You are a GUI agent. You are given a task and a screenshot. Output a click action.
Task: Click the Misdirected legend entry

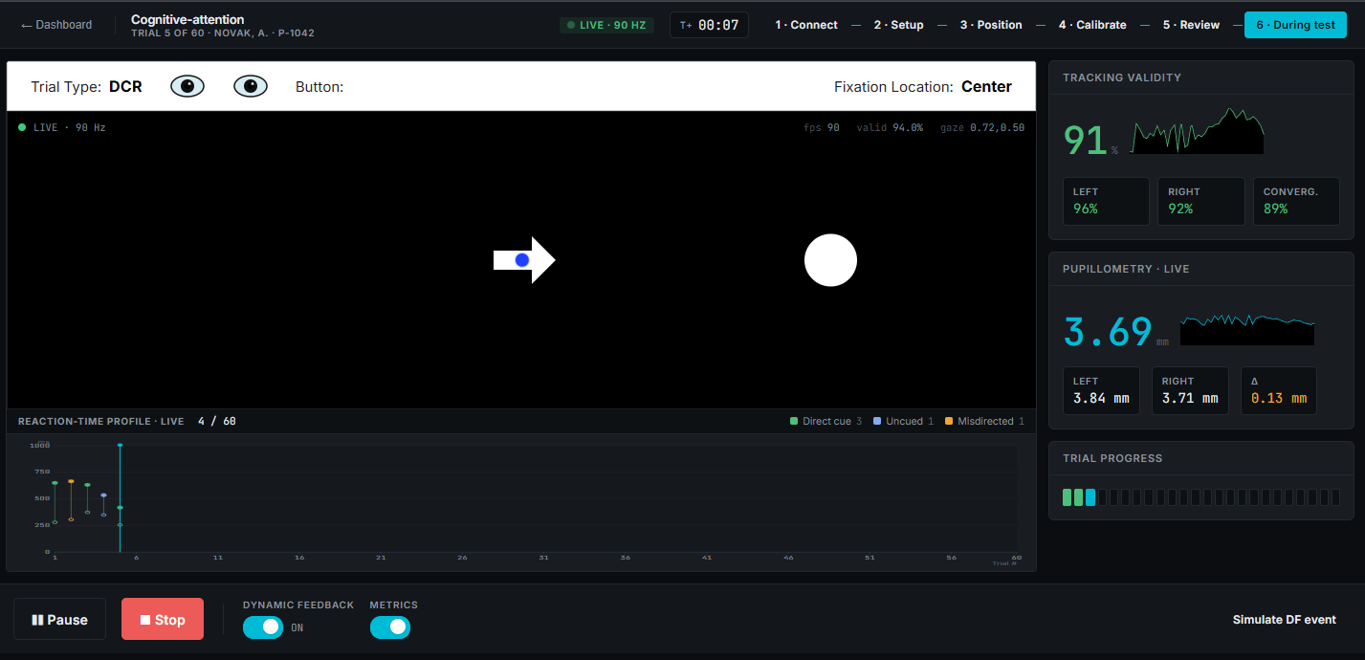pos(984,421)
